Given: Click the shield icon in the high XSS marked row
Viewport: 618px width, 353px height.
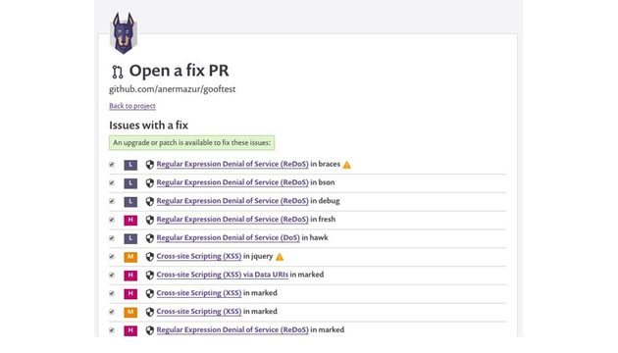Looking at the screenshot, I should pos(149,293).
